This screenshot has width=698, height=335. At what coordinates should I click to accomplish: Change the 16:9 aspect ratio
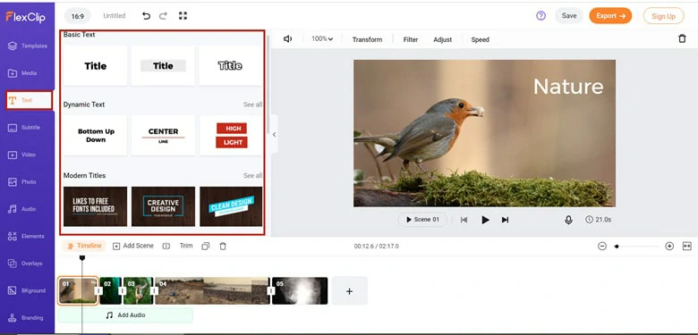point(78,16)
